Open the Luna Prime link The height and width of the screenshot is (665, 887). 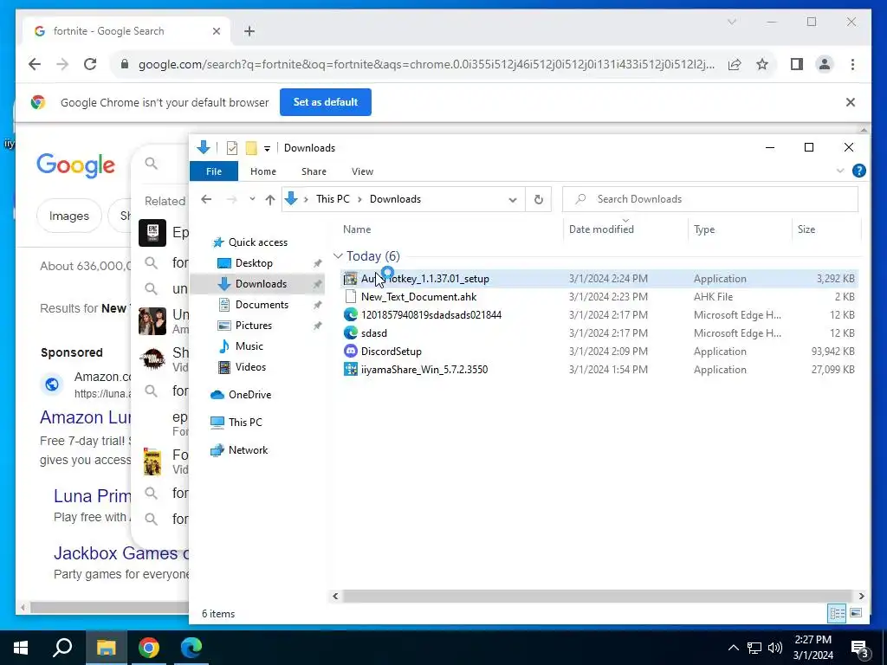(92, 496)
